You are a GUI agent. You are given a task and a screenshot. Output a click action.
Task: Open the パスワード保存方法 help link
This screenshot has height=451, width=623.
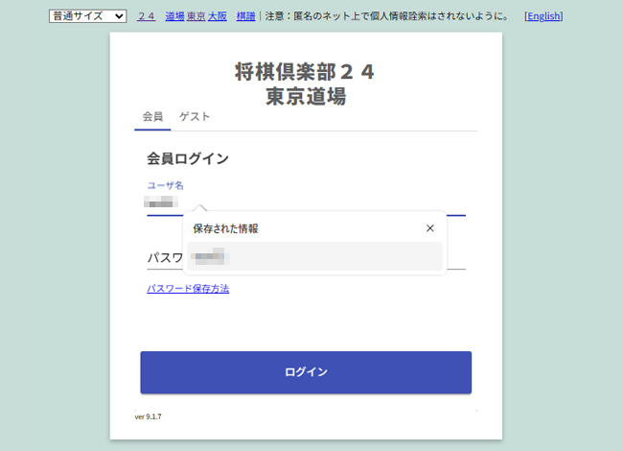pyautogui.click(x=188, y=288)
